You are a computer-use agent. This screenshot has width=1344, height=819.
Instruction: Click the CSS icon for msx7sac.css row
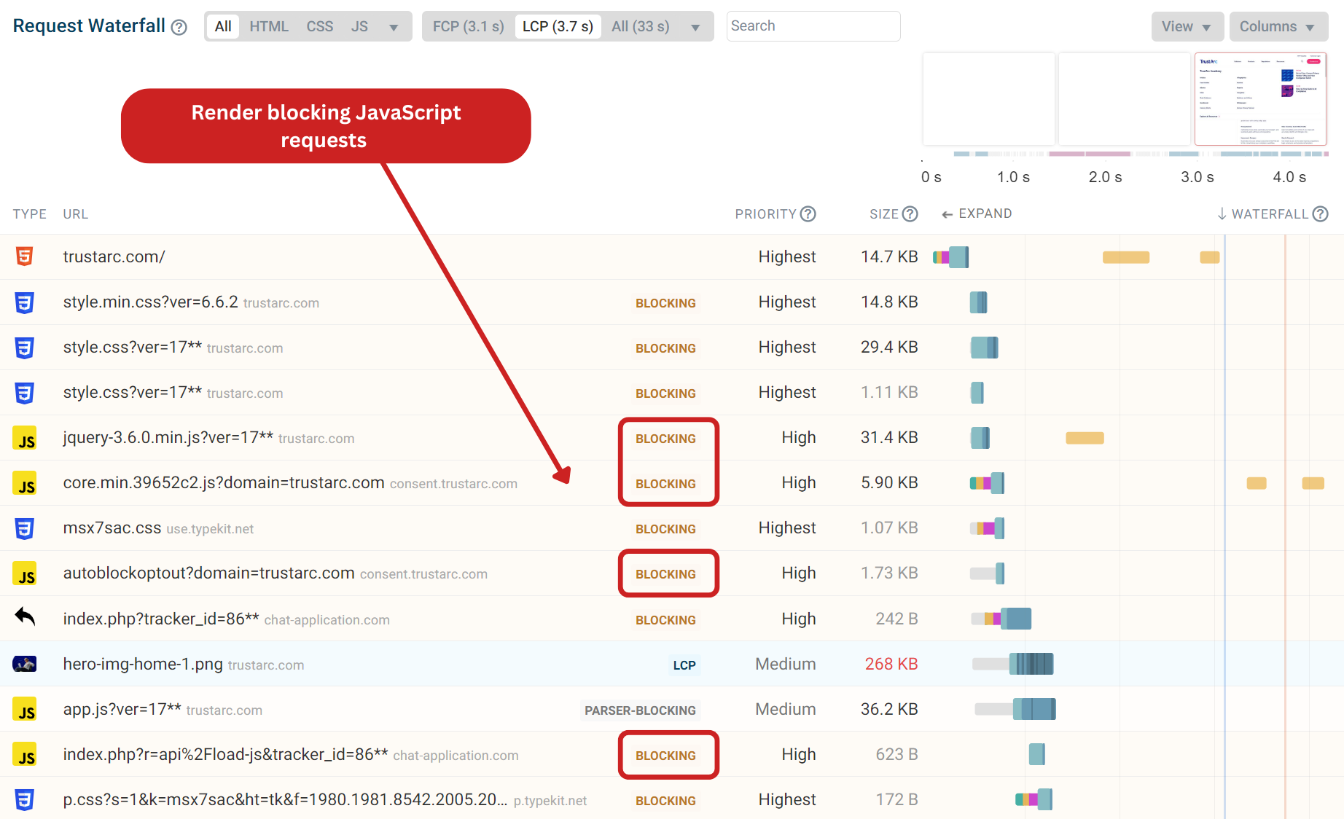click(25, 528)
